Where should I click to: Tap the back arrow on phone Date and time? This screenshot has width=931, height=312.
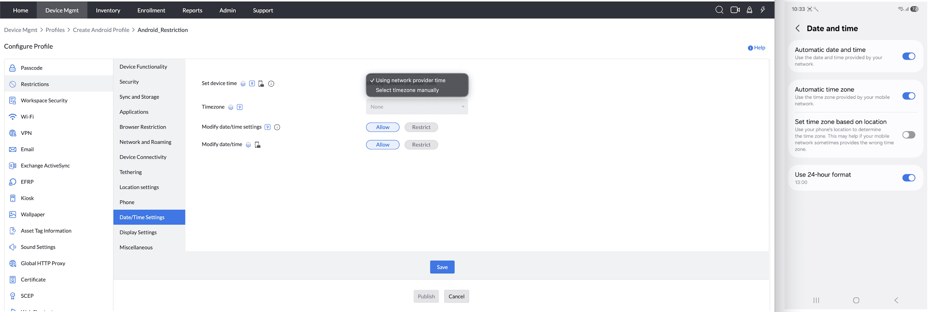797,28
